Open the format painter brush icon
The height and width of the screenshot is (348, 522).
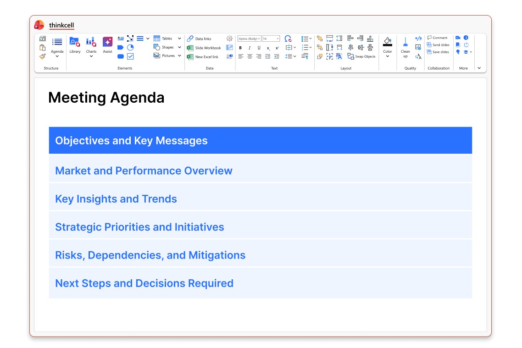click(x=43, y=56)
